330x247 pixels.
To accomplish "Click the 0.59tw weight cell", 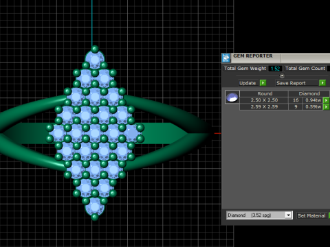I will [x=313, y=107].
